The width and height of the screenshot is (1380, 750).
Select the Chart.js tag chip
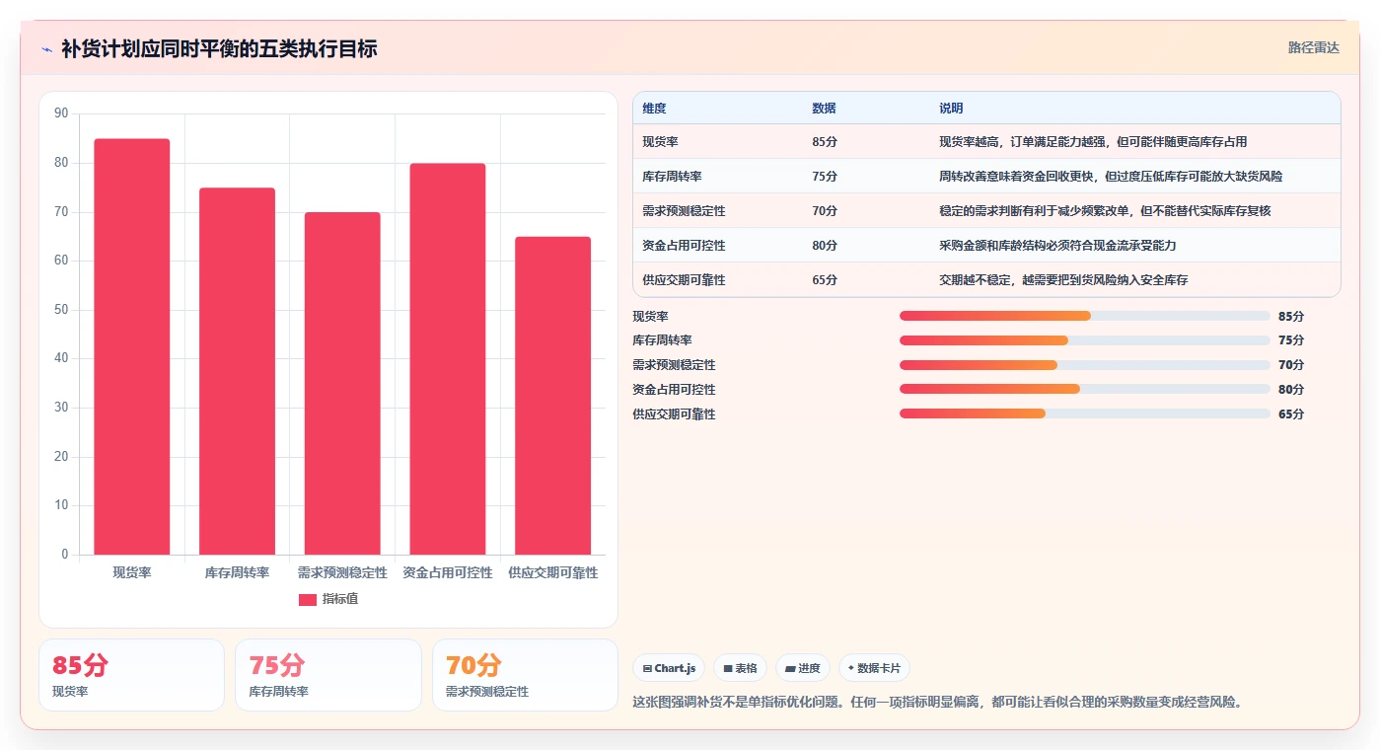click(669, 668)
